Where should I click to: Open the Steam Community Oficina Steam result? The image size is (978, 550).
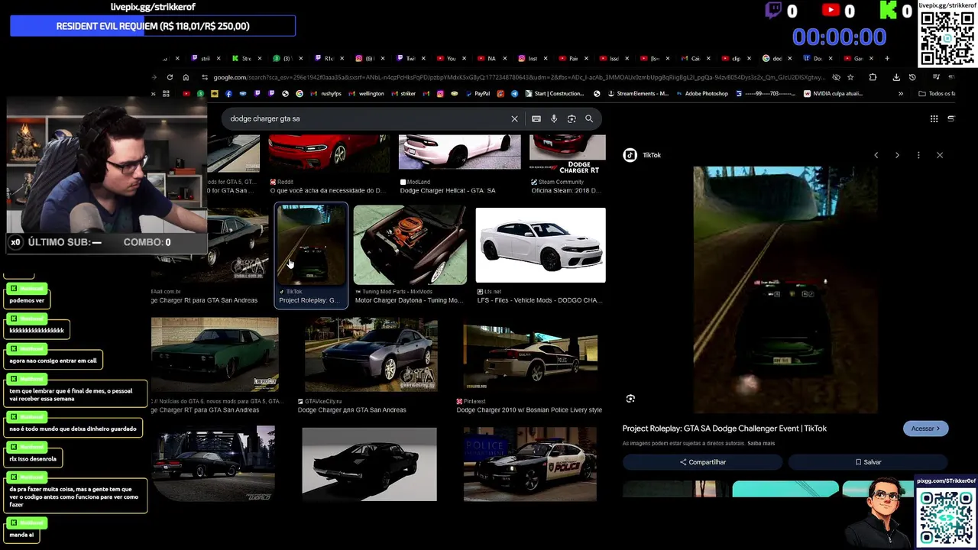coord(568,190)
